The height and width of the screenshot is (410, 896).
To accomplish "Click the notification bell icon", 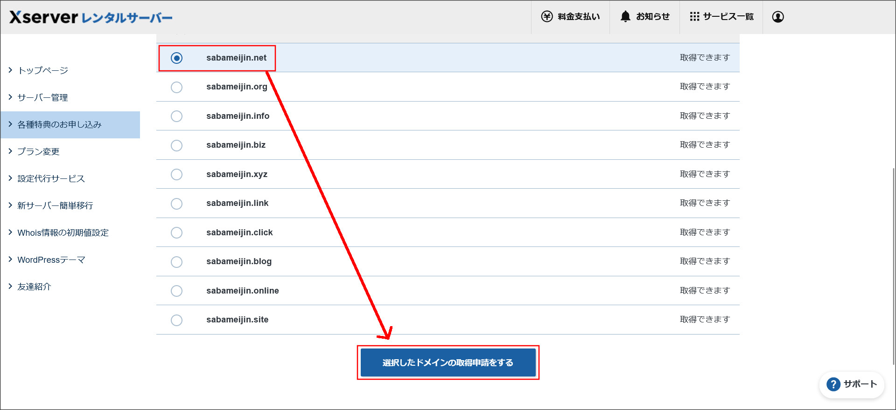I will tap(625, 17).
